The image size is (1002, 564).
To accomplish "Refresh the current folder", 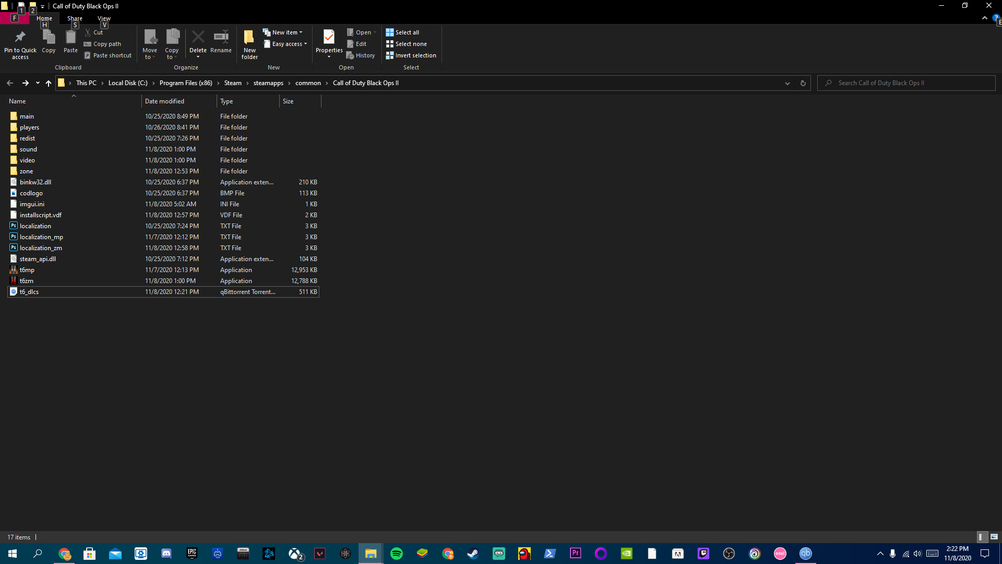I will 803,83.
